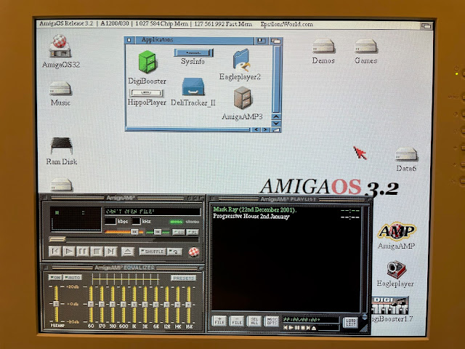Click mini Eject button in playlist window
The width and height of the screenshot is (465, 349).
(314, 328)
